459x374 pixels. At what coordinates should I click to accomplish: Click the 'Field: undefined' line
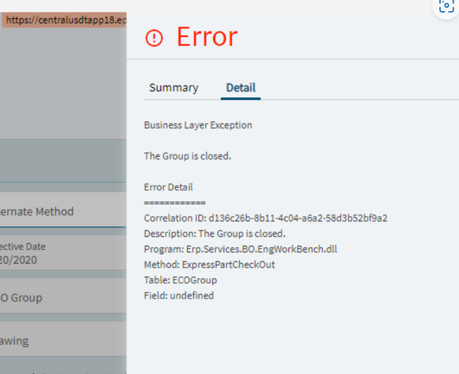178,296
